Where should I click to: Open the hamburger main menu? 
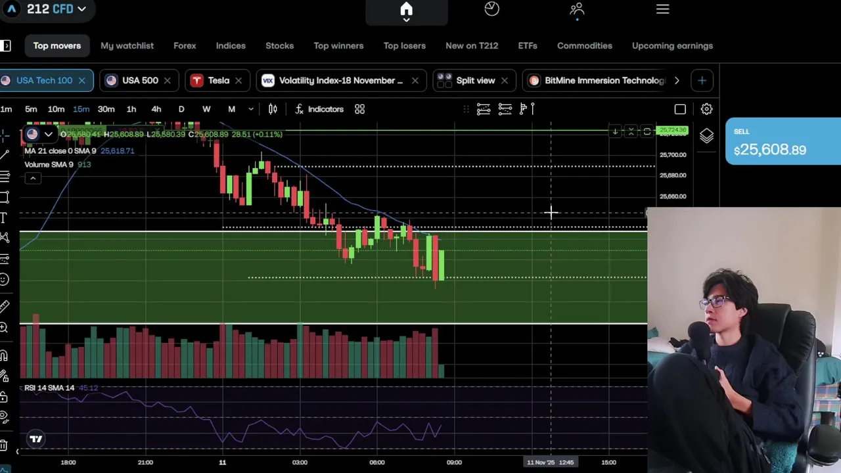click(x=662, y=9)
